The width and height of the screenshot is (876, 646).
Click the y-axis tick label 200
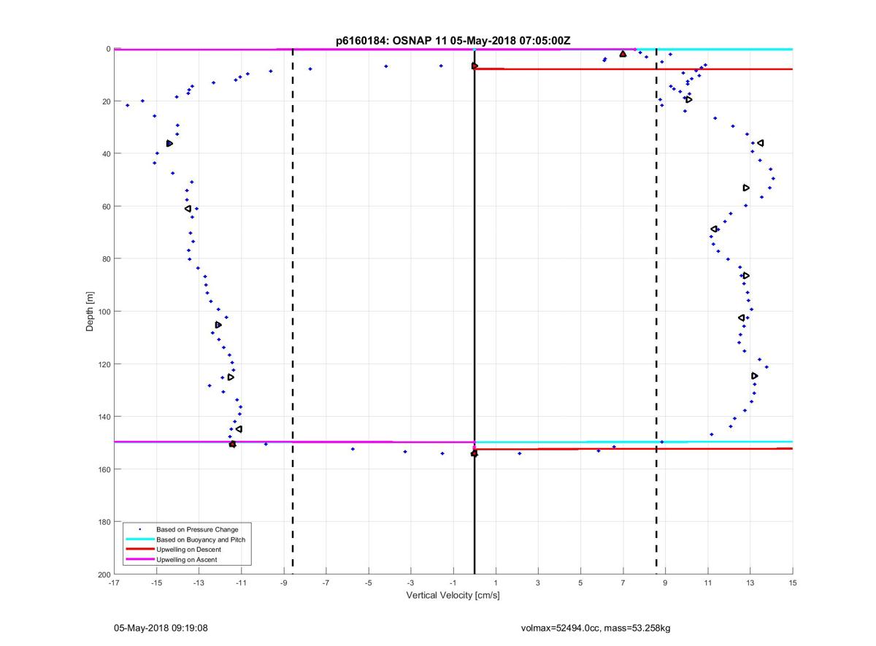(x=103, y=574)
